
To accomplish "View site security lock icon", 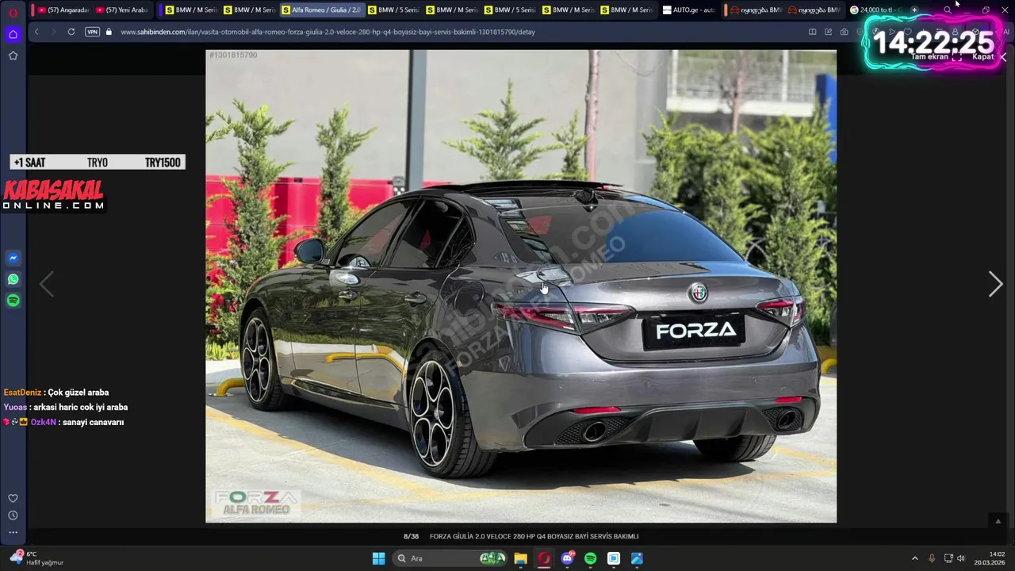I will [x=109, y=32].
